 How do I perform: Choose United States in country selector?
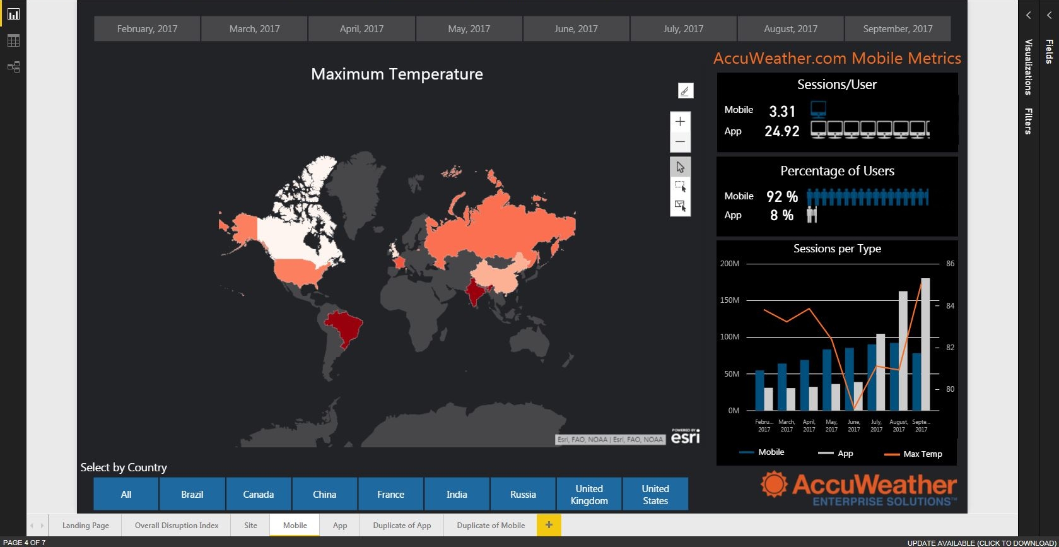[655, 494]
